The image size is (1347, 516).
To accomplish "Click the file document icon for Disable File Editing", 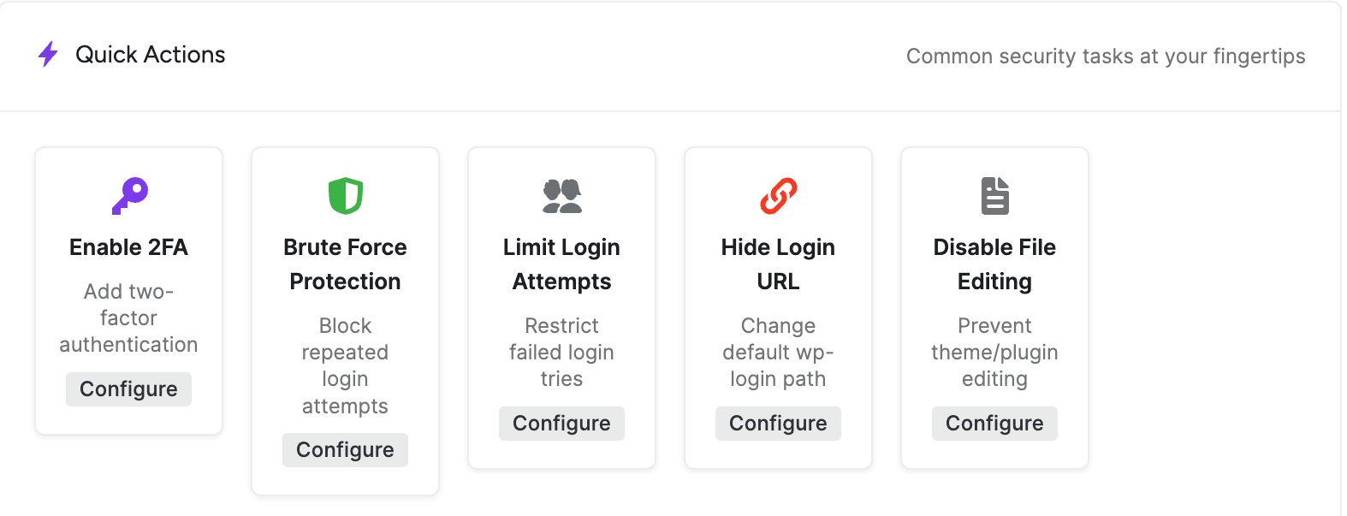I will (994, 196).
